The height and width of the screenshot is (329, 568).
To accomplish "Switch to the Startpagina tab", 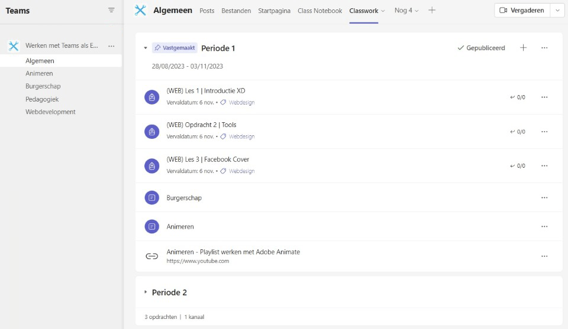I will pyautogui.click(x=274, y=11).
